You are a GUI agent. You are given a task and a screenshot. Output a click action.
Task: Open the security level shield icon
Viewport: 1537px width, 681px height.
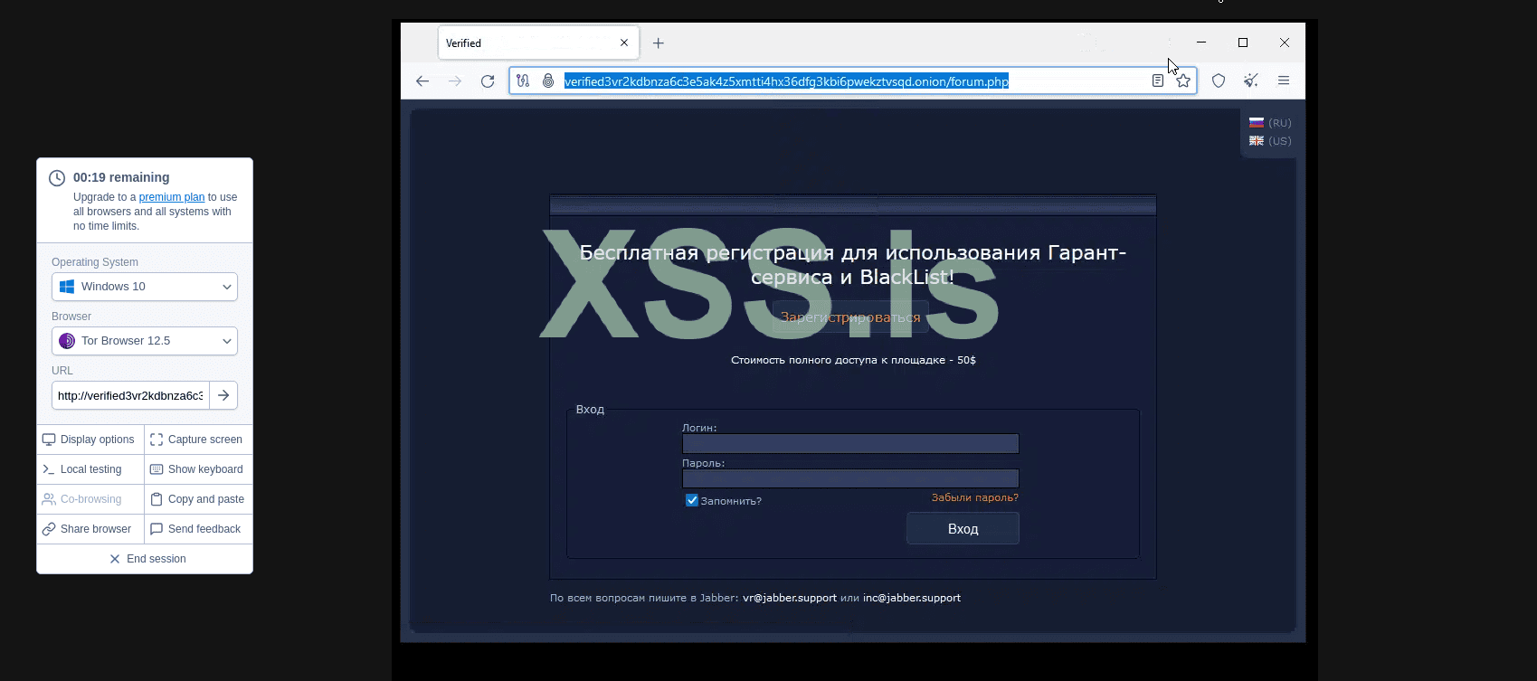coord(1219,81)
